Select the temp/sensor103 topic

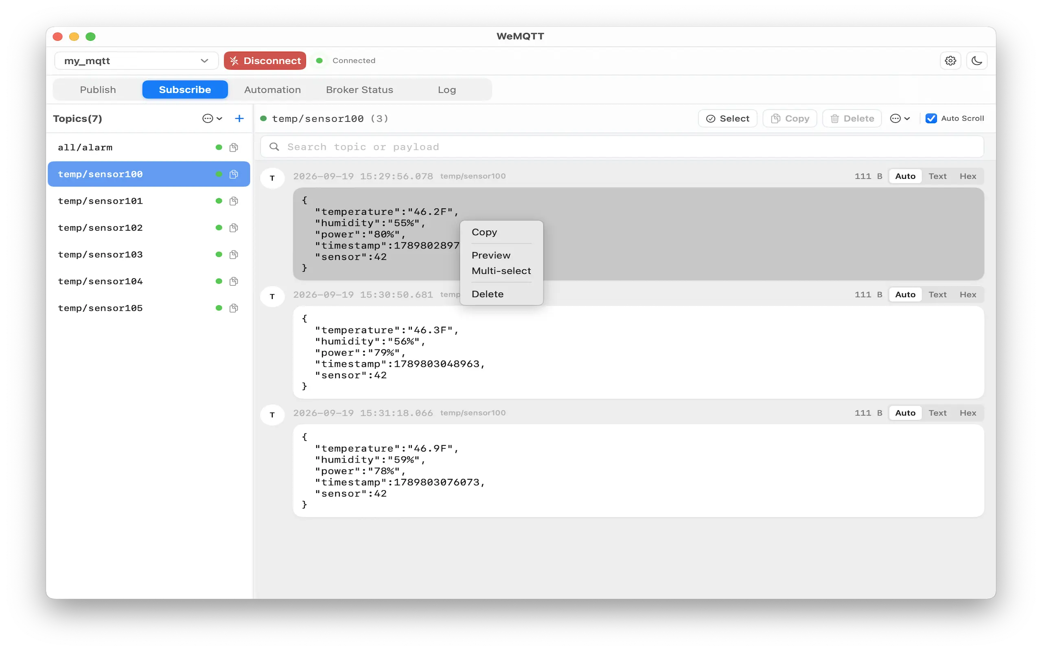tap(149, 254)
